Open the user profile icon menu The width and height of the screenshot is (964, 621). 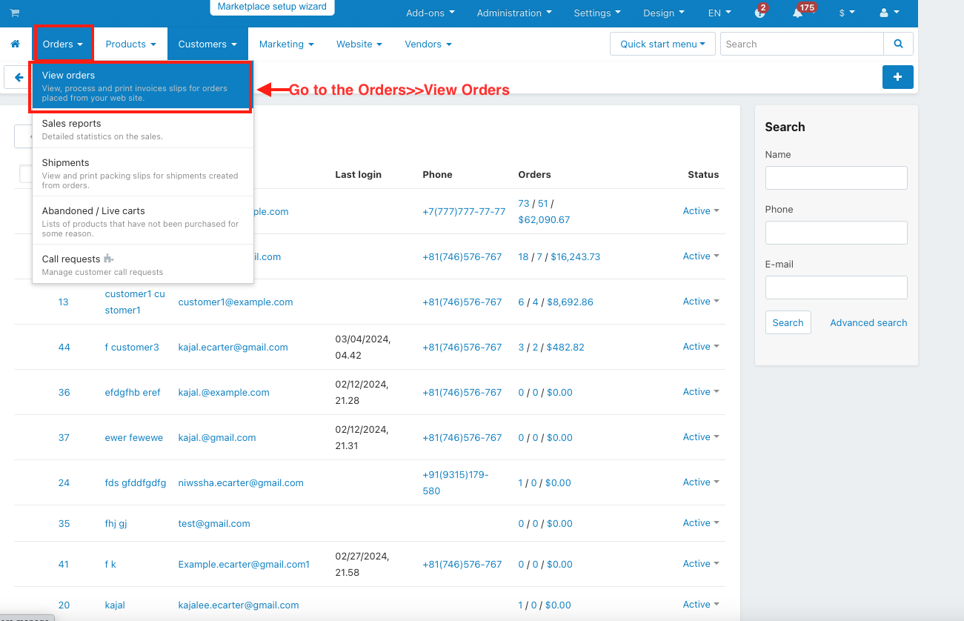pyautogui.click(x=888, y=13)
